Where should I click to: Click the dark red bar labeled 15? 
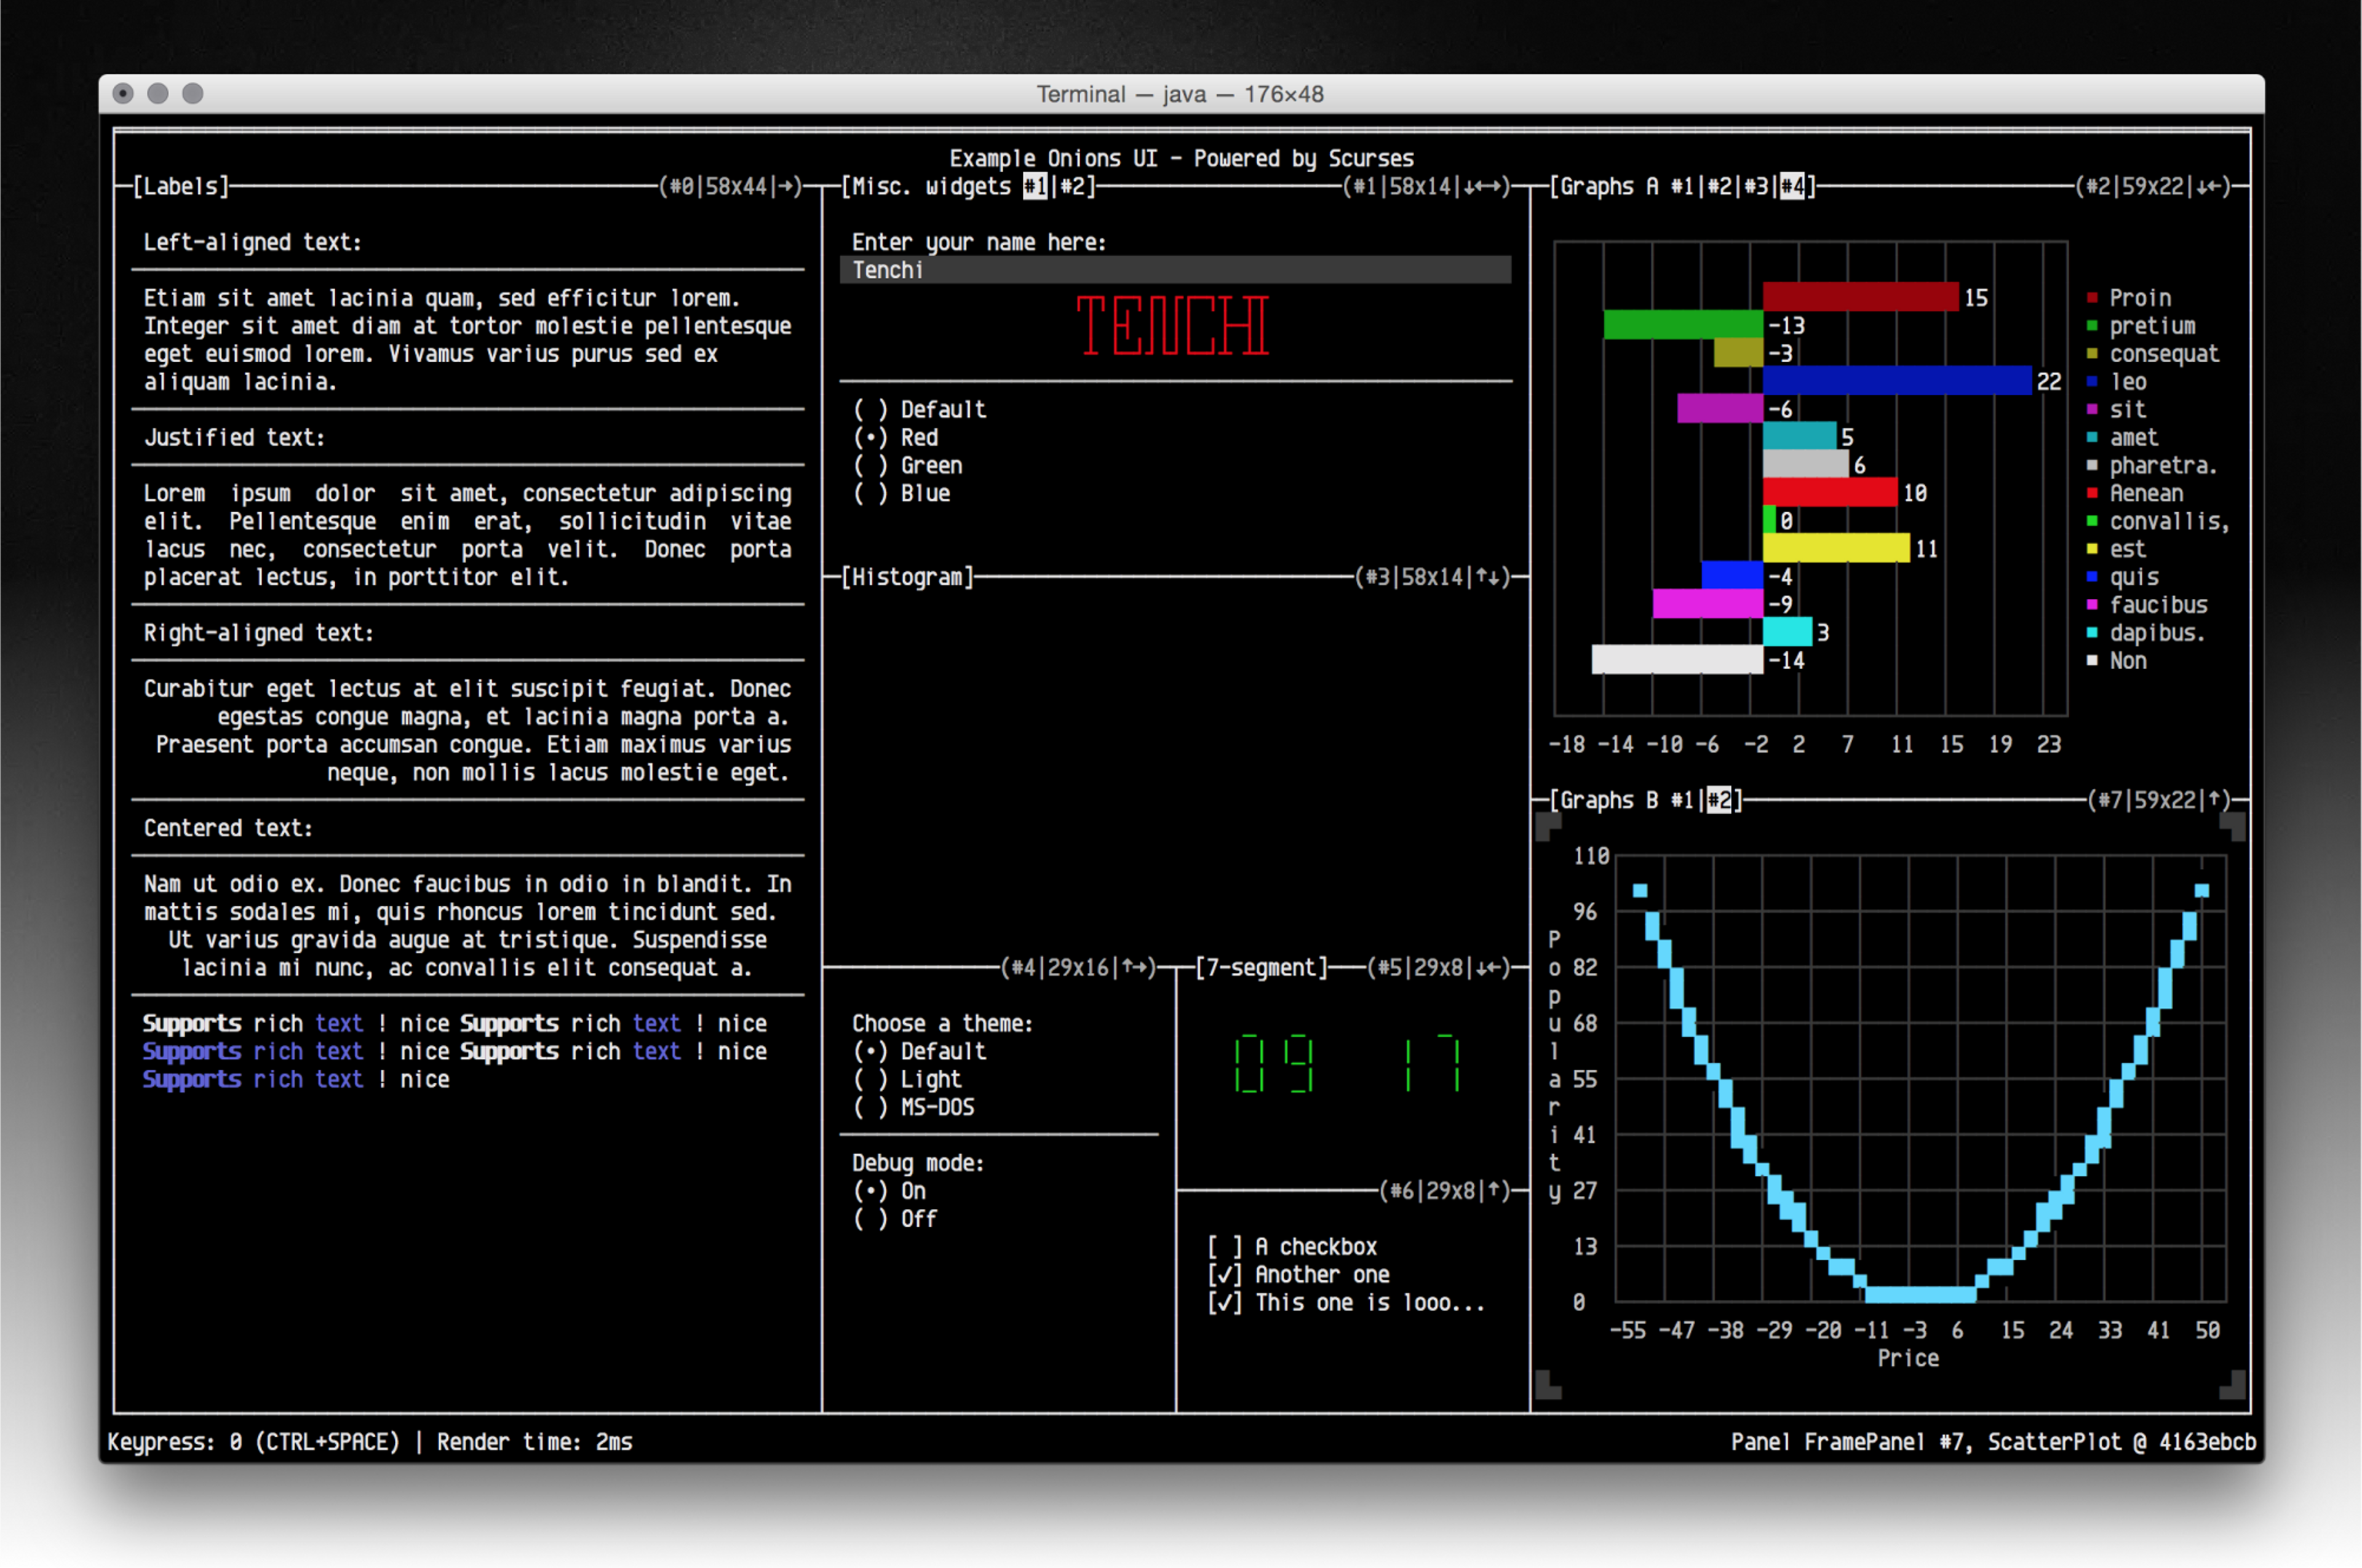pos(1861,297)
